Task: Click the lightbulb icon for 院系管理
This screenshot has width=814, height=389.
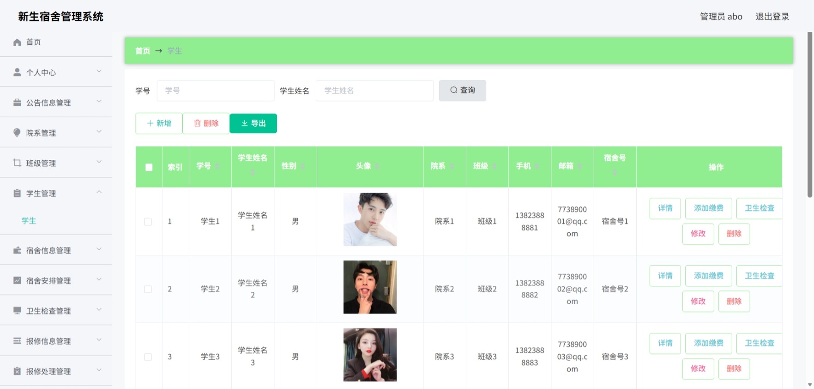Action: pos(17,133)
